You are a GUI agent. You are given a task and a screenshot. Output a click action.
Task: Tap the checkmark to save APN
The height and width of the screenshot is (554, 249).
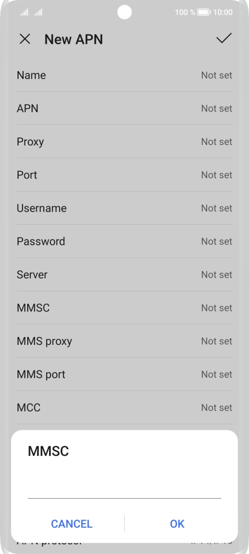[224, 38]
